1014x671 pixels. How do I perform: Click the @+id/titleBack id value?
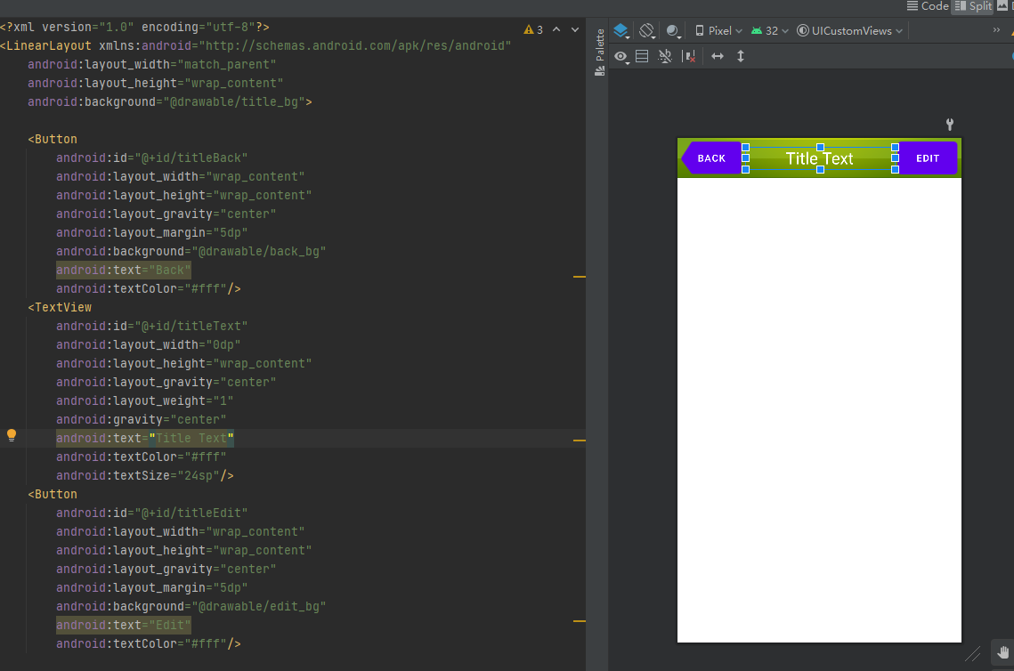[191, 158]
